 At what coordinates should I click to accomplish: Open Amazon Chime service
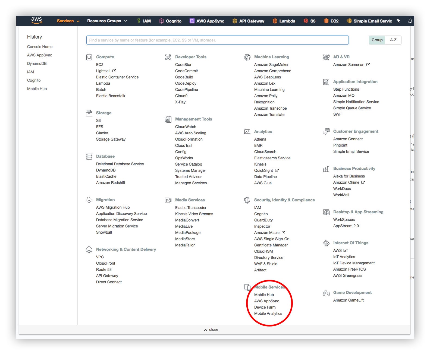pos(346,182)
